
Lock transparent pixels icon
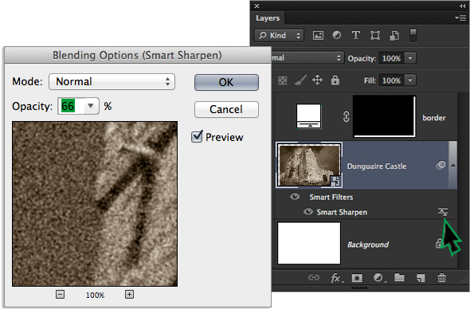(282, 80)
